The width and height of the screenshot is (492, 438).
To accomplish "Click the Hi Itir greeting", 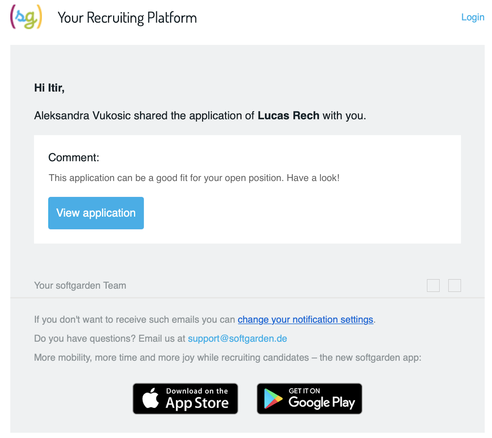I will 49,88.
